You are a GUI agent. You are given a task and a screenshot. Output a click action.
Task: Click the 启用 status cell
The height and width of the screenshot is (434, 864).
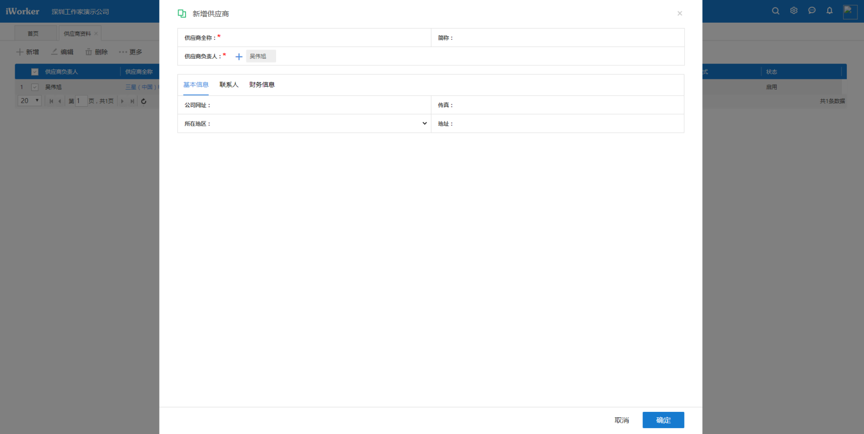(x=772, y=87)
